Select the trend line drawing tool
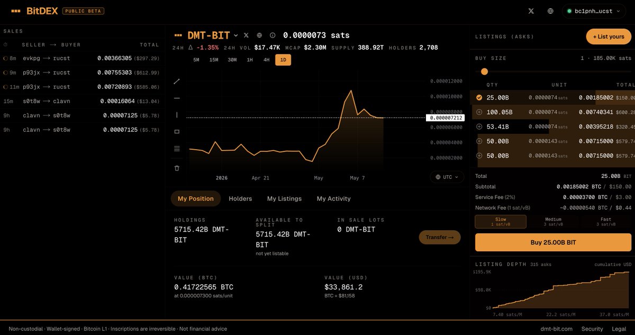 tap(177, 82)
